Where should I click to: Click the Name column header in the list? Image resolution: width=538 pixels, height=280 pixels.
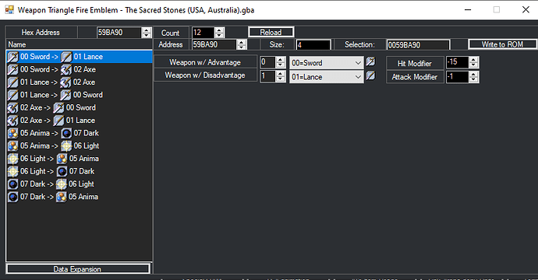[x=79, y=44]
